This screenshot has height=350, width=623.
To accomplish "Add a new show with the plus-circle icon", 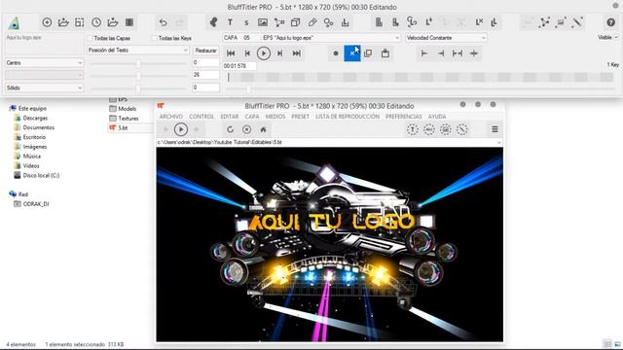I will 47,22.
